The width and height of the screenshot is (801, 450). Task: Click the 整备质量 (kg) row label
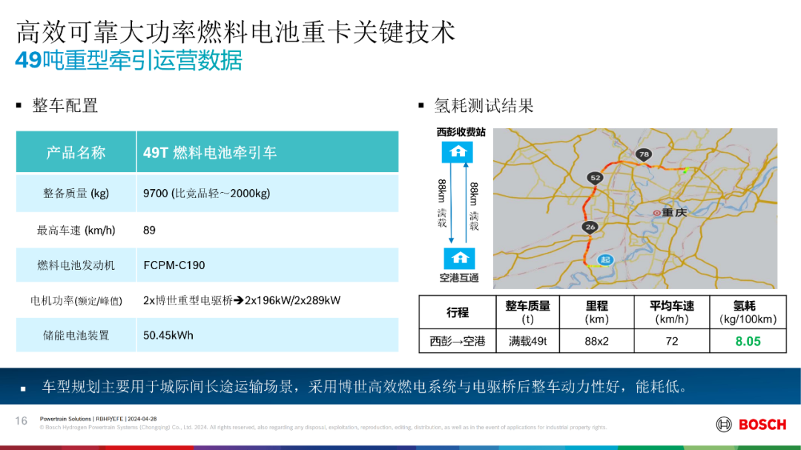pos(76,193)
